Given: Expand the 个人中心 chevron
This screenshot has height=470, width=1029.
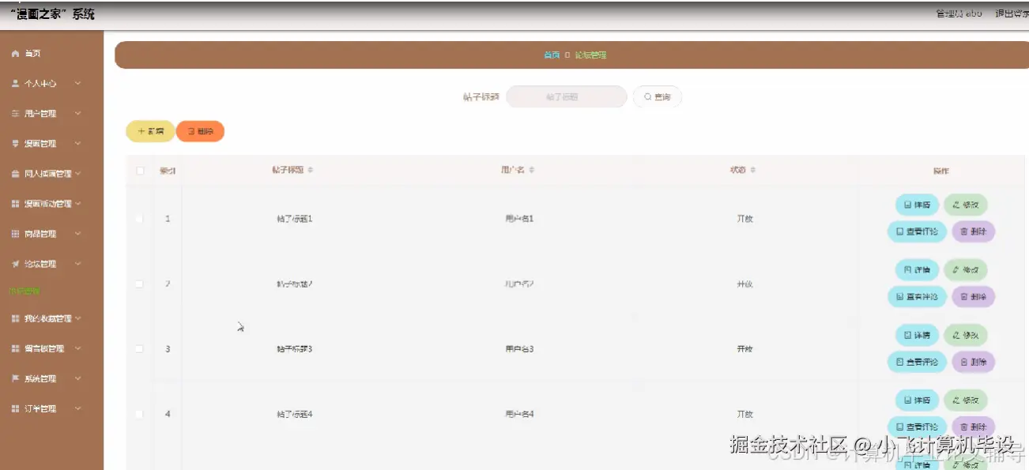Looking at the screenshot, I should (x=77, y=84).
